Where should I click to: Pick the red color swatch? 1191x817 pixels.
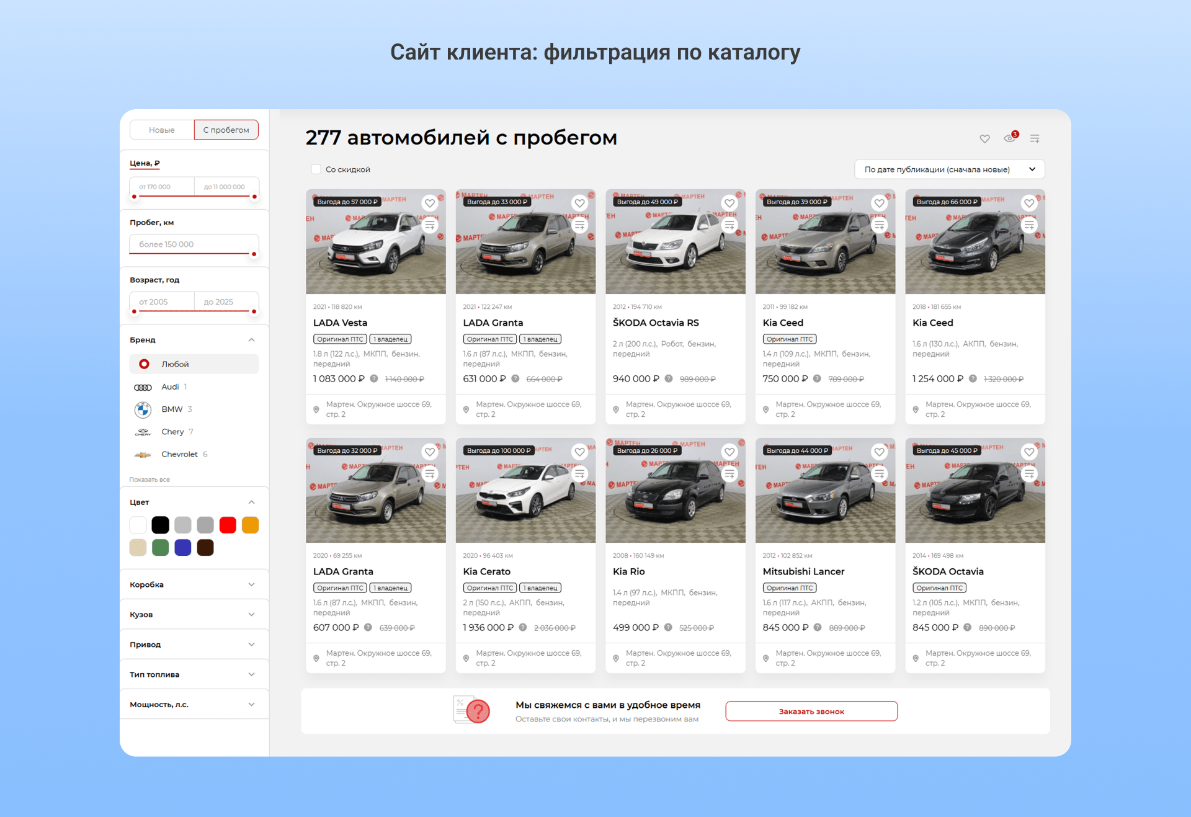coord(228,525)
